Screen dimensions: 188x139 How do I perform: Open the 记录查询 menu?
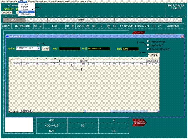(22, 1)
